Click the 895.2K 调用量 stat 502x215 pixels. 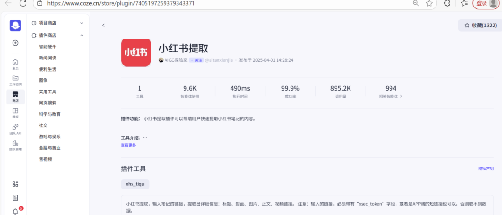(x=341, y=91)
